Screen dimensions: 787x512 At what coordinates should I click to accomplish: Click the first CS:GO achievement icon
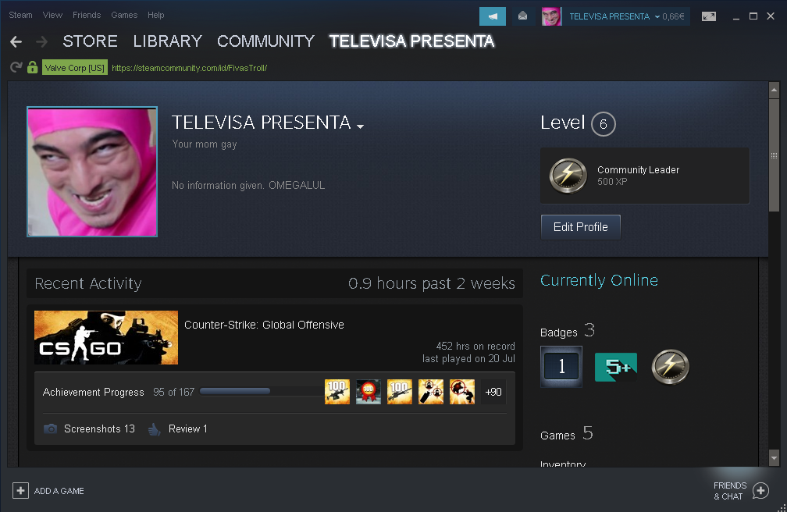(x=337, y=392)
